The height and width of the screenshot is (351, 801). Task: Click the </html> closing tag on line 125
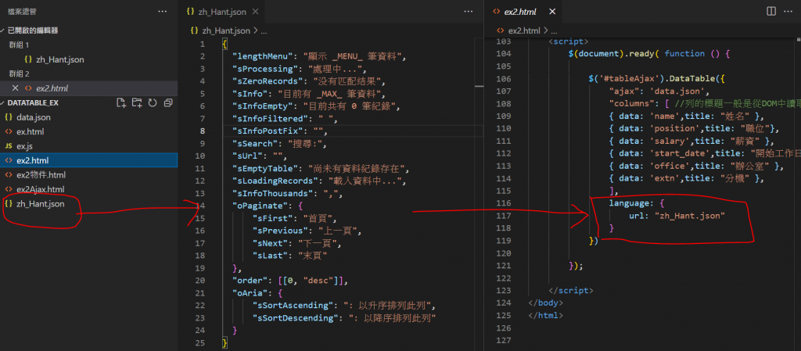pyautogui.click(x=545, y=315)
